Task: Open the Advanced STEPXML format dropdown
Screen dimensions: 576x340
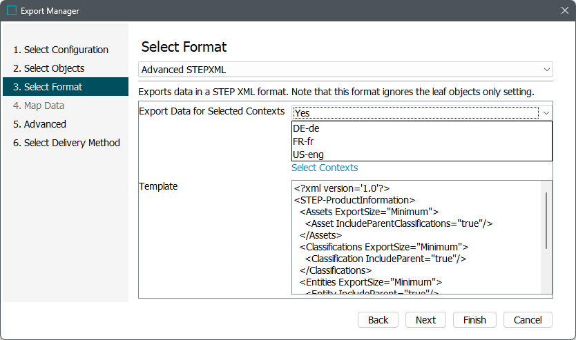Action: 345,70
